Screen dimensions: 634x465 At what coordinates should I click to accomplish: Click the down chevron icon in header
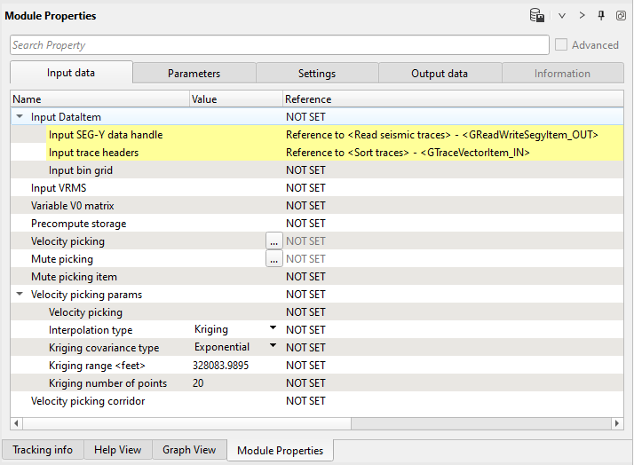pyautogui.click(x=562, y=16)
